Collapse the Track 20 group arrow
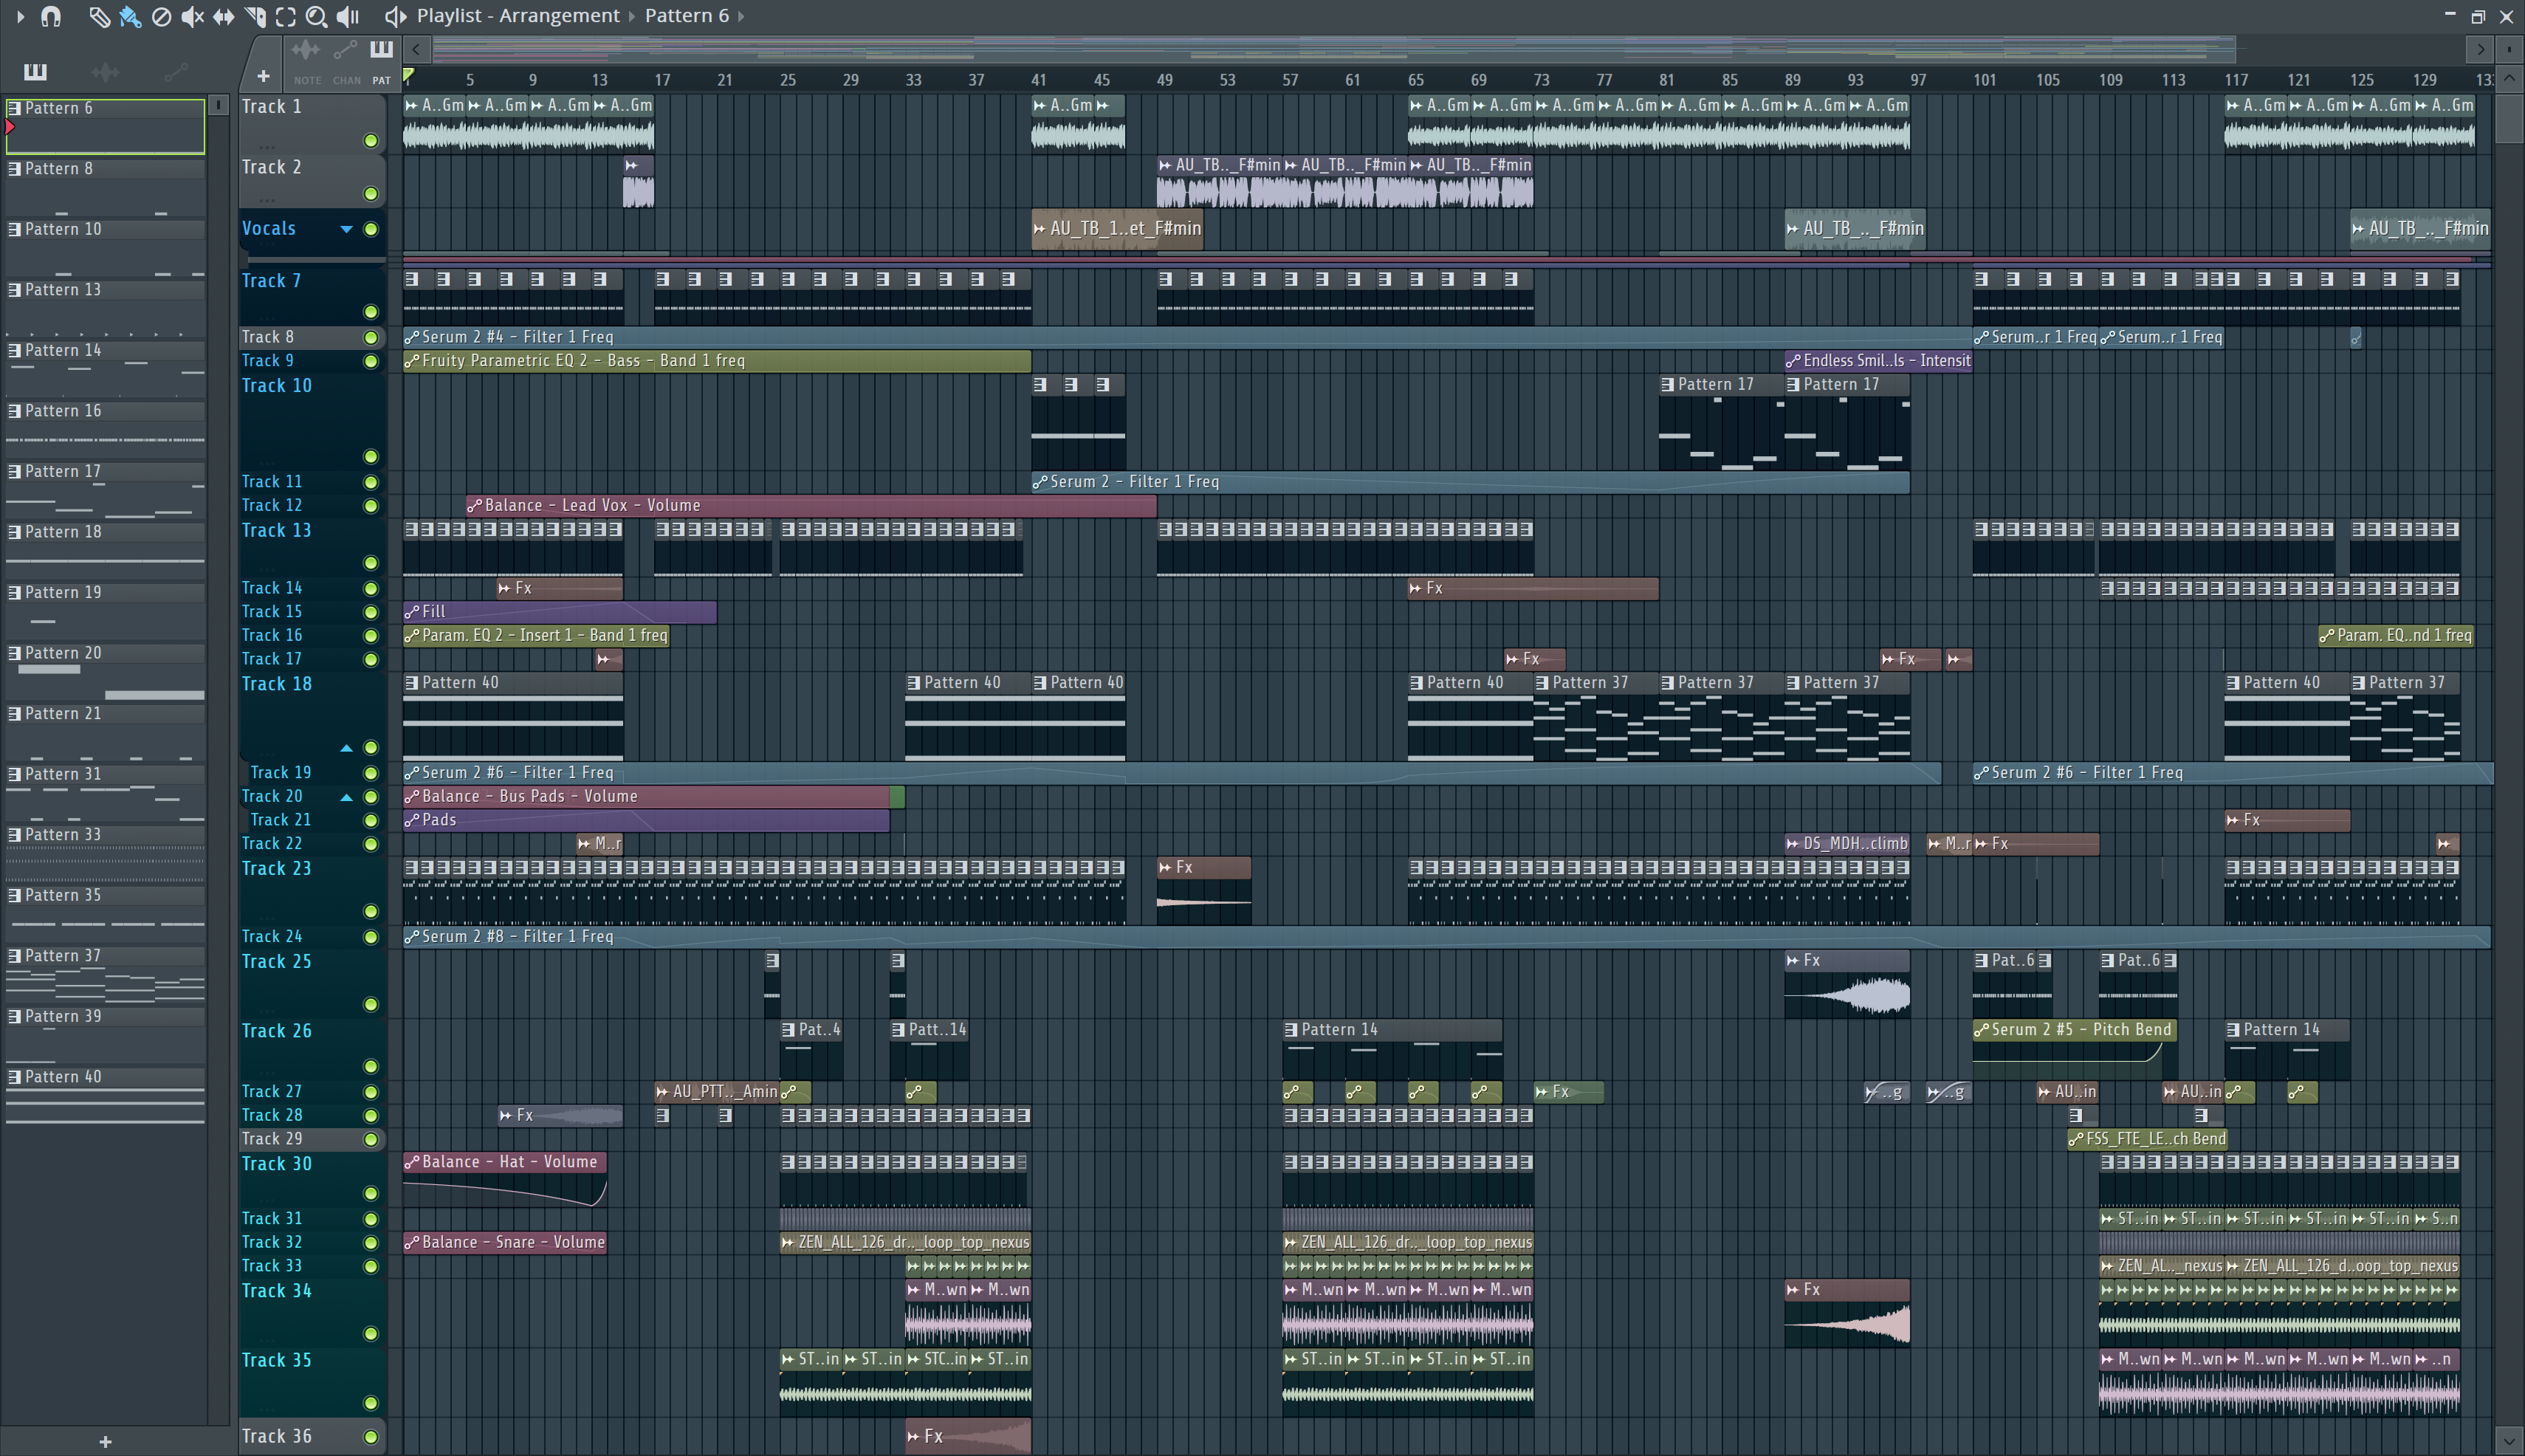 pyautogui.click(x=346, y=797)
